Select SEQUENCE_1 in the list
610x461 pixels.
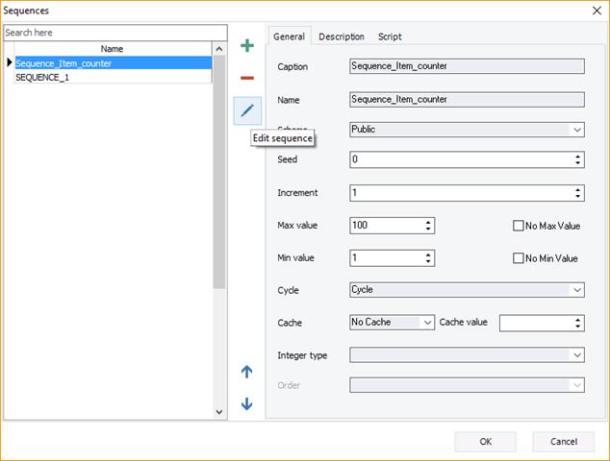tap(114, 77)
